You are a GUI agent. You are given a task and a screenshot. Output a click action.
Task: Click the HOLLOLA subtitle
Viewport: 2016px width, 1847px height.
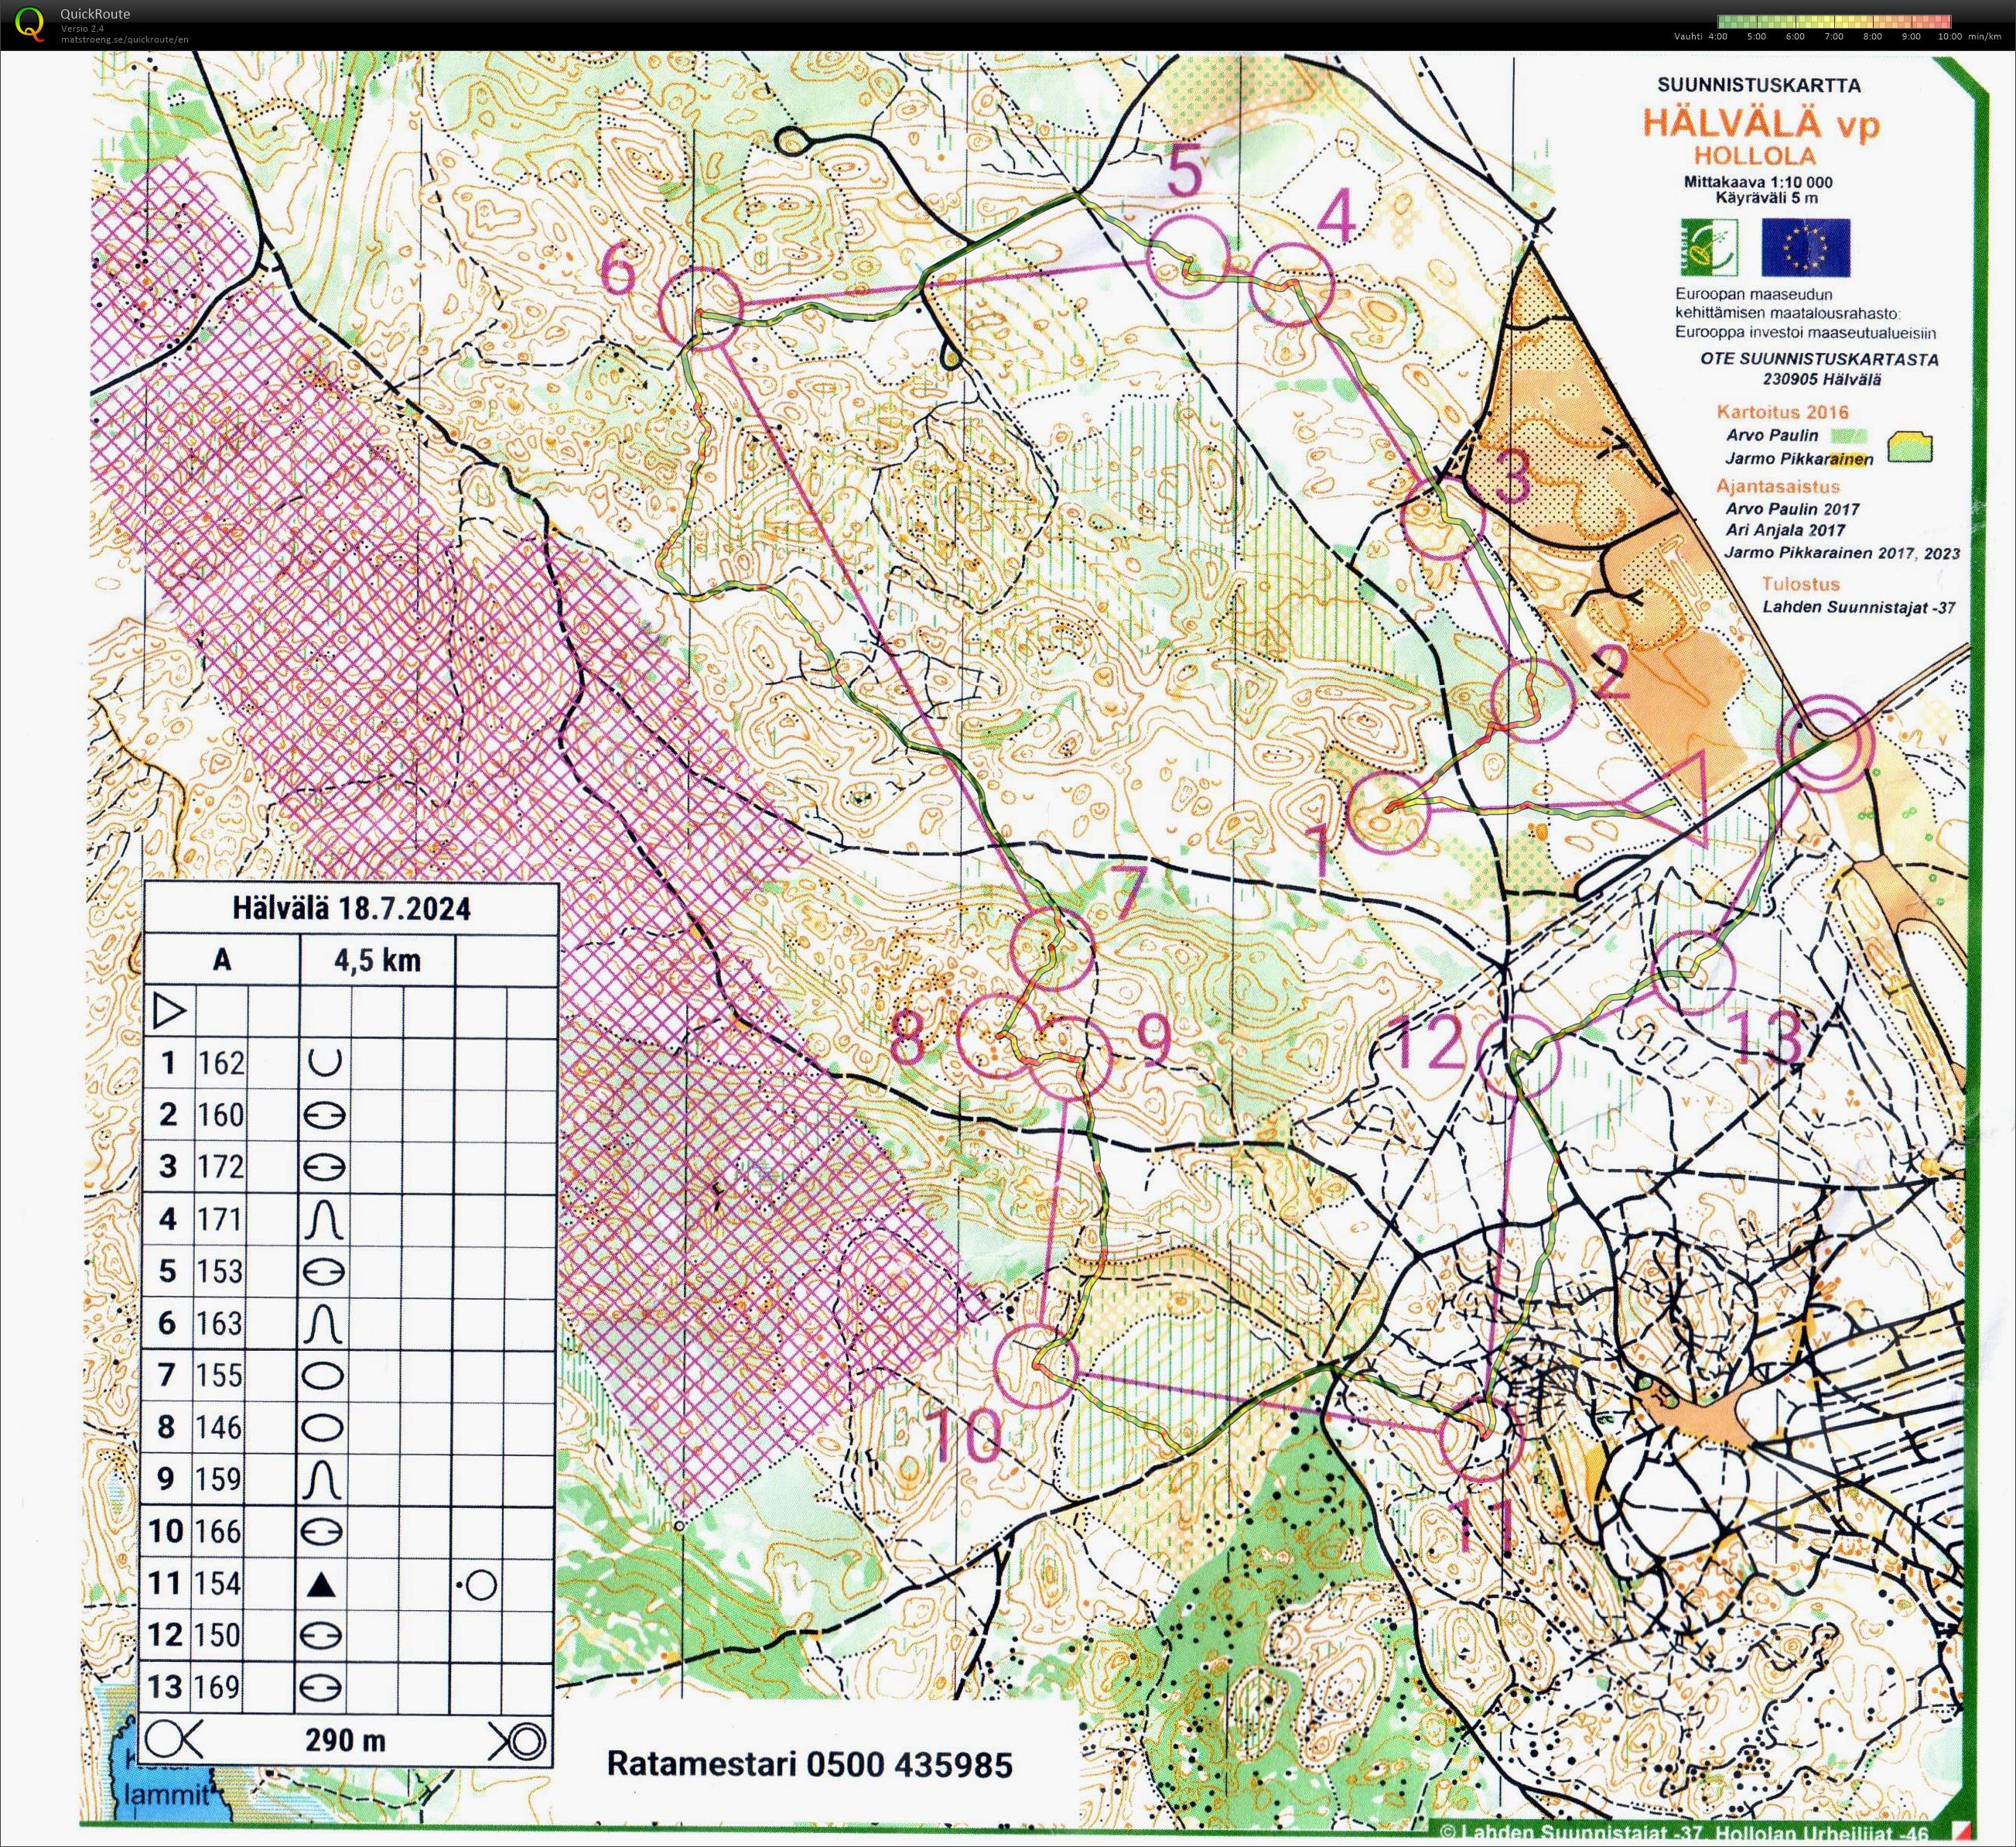pyautogui.click(x=1754, y=155)
